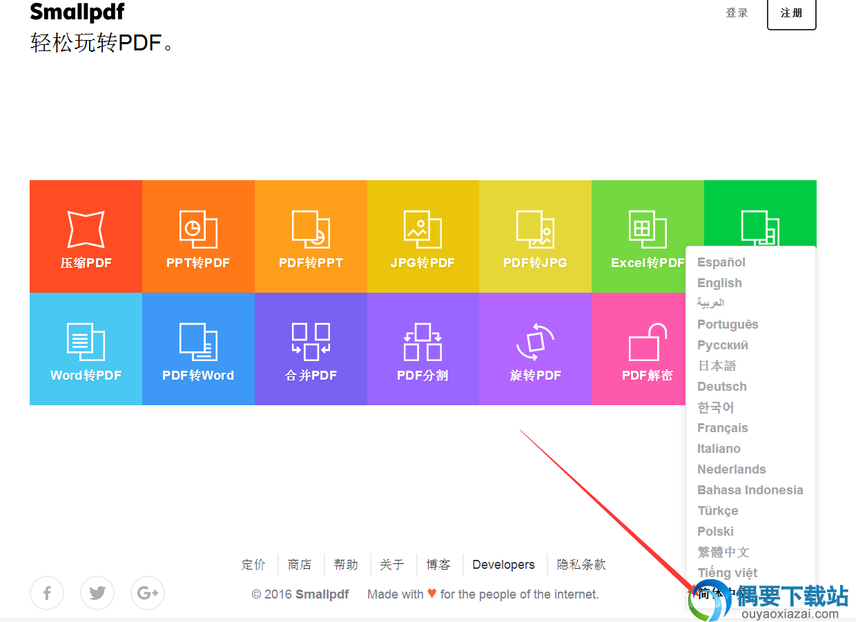Viewport: 856px width, 622px height.
Task: Open the 定价 pricing footer link
Action: (x=253, y=565)
